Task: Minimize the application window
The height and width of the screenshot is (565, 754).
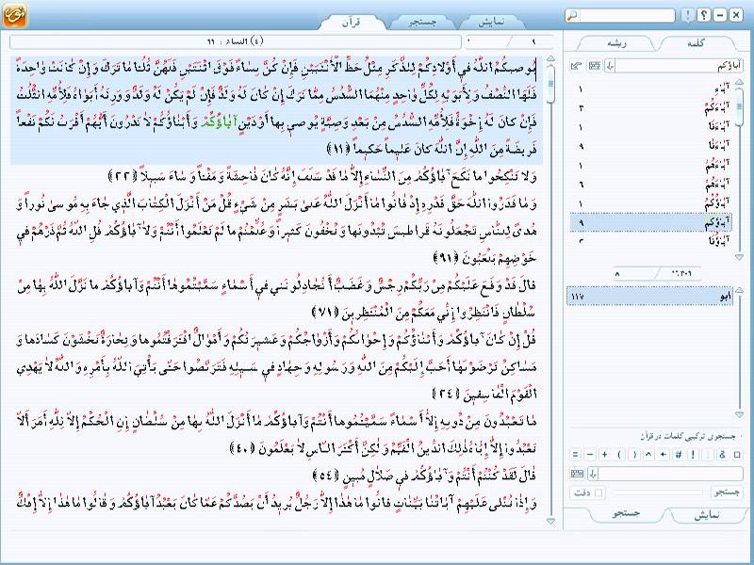Action: point(720,15)
